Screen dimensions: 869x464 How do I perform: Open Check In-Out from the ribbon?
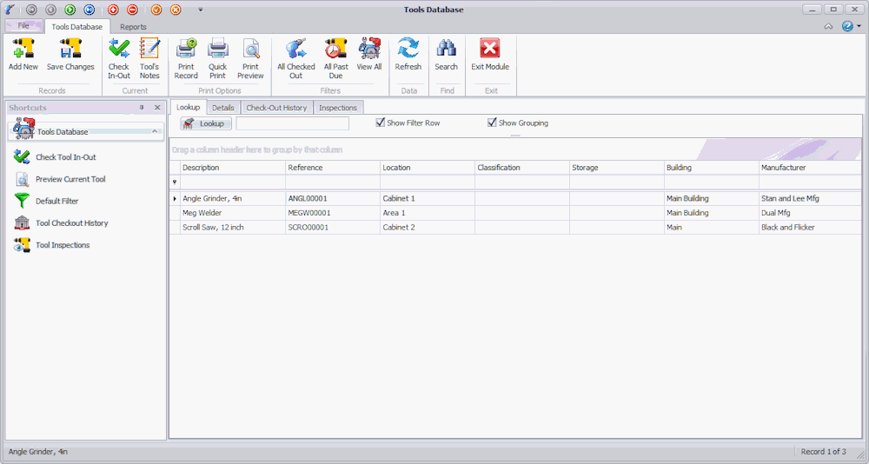click(119, 57)
